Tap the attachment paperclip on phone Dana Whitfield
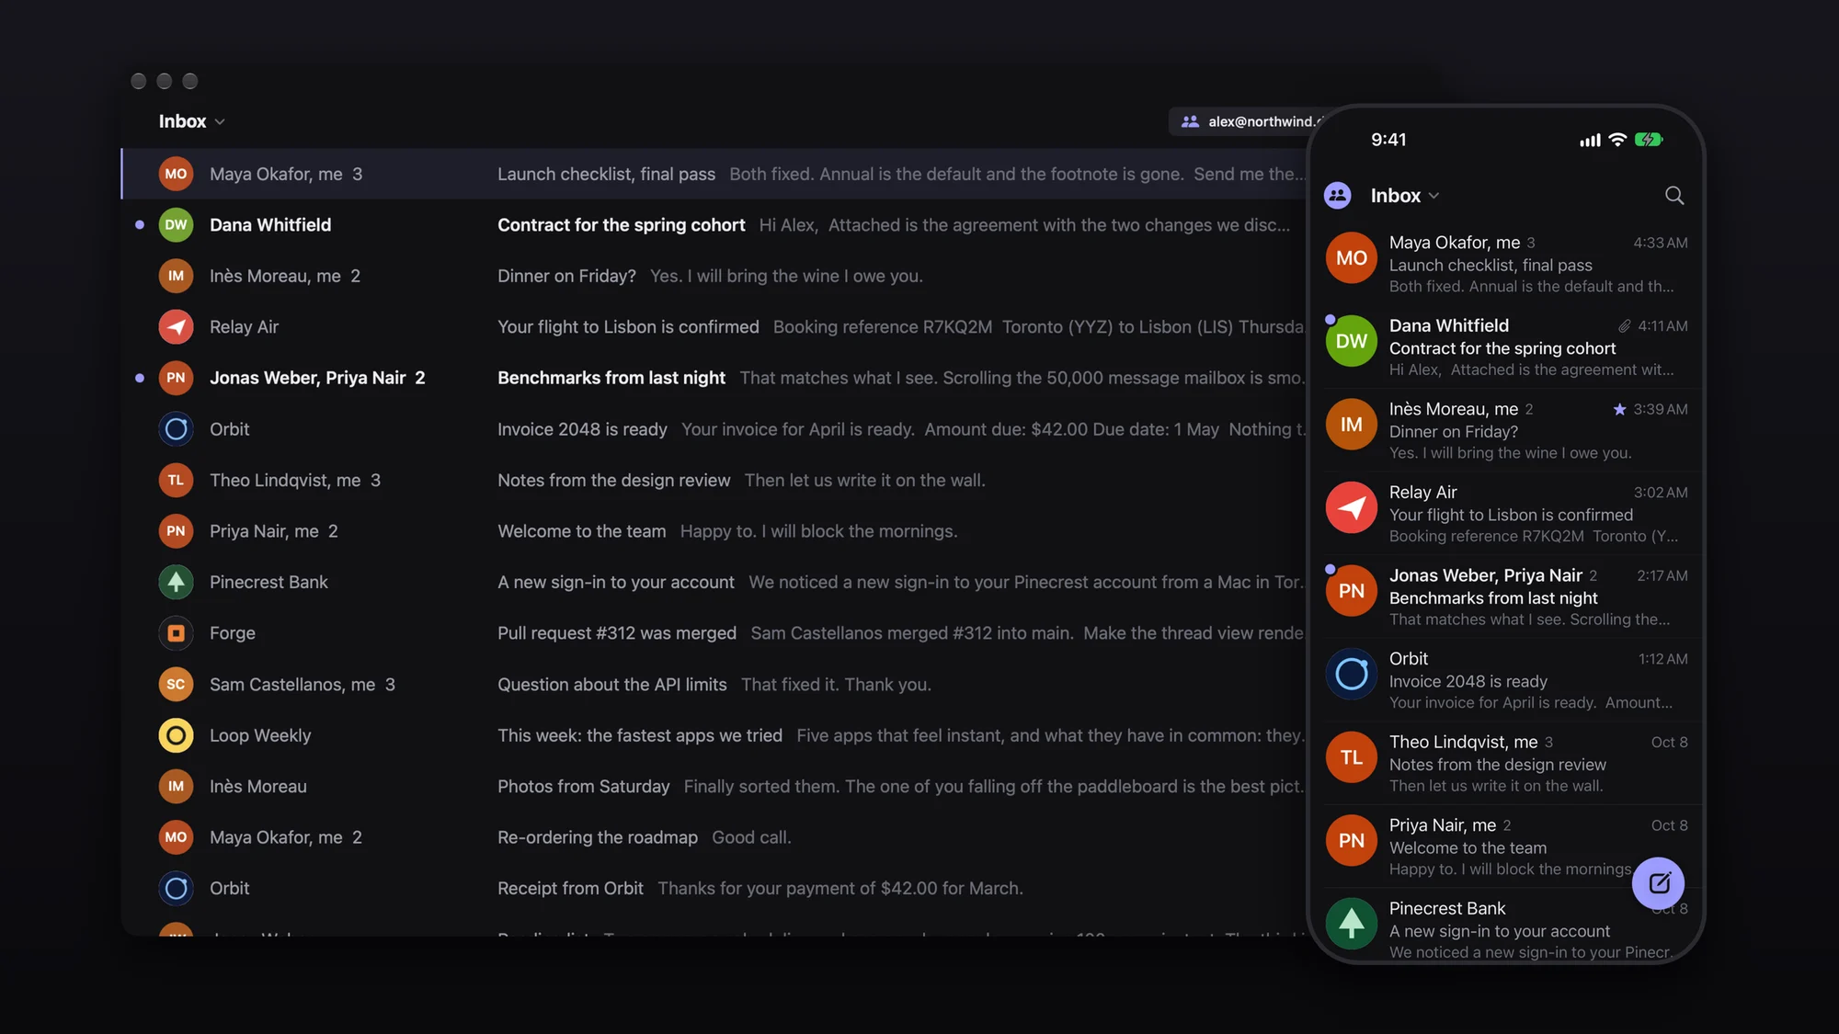This screenshot has width=1839, height=1034. [1625, 326]
